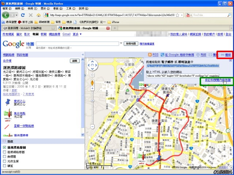Click the 登出 sign-out link

coord(228,34)
